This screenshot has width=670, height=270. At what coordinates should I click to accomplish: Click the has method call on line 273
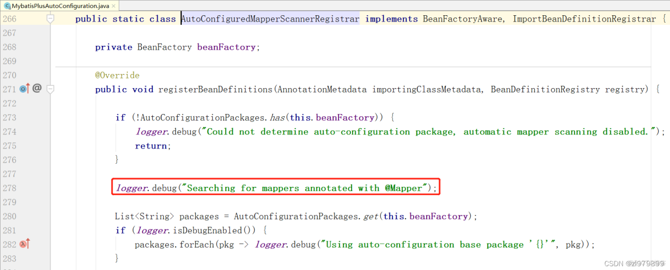coord(278,117)
